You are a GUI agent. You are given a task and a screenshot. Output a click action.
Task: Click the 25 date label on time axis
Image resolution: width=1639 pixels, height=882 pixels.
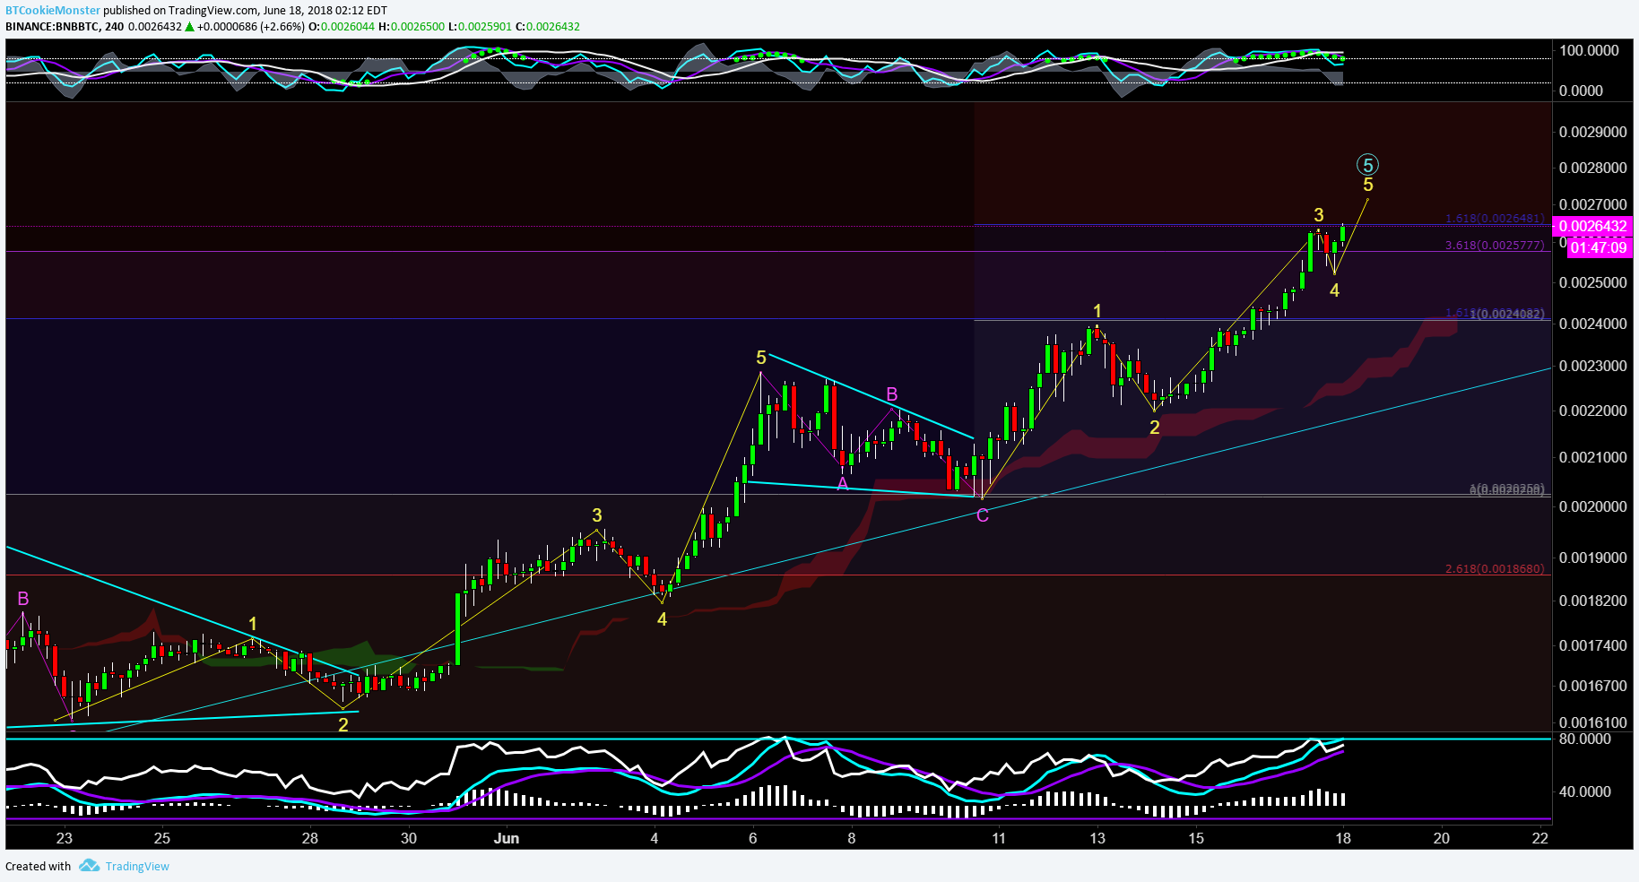[161, 838]
